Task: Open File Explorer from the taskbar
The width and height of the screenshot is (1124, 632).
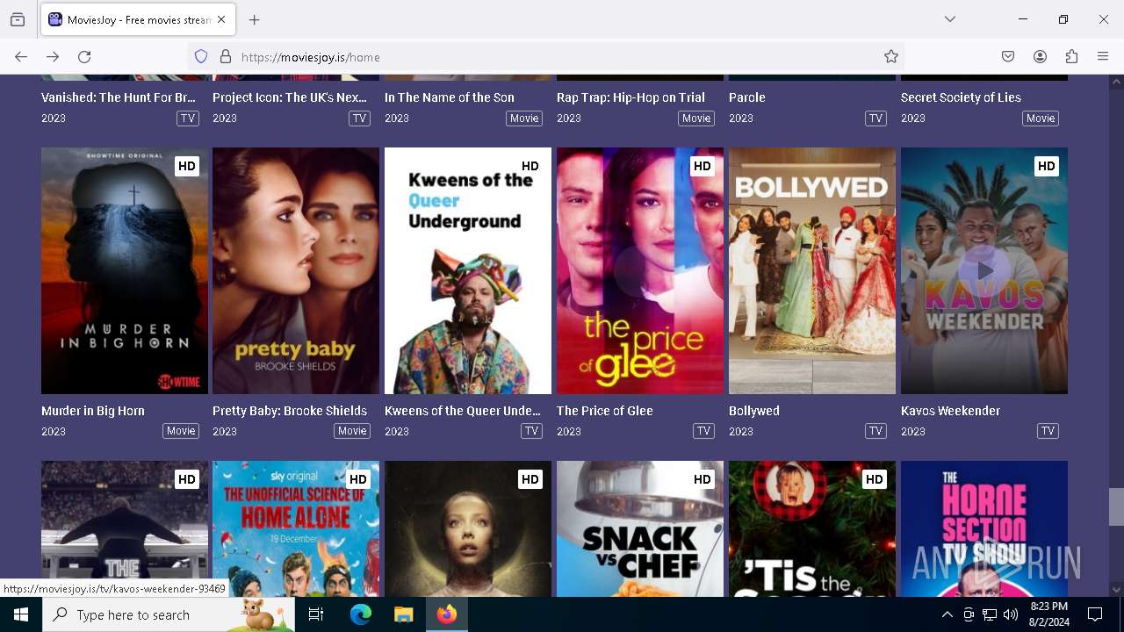Action: pyautogui.click(x=403, y=614)
